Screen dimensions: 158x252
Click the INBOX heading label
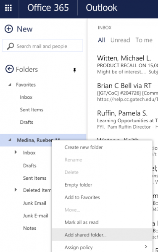(x=105, y=28)
